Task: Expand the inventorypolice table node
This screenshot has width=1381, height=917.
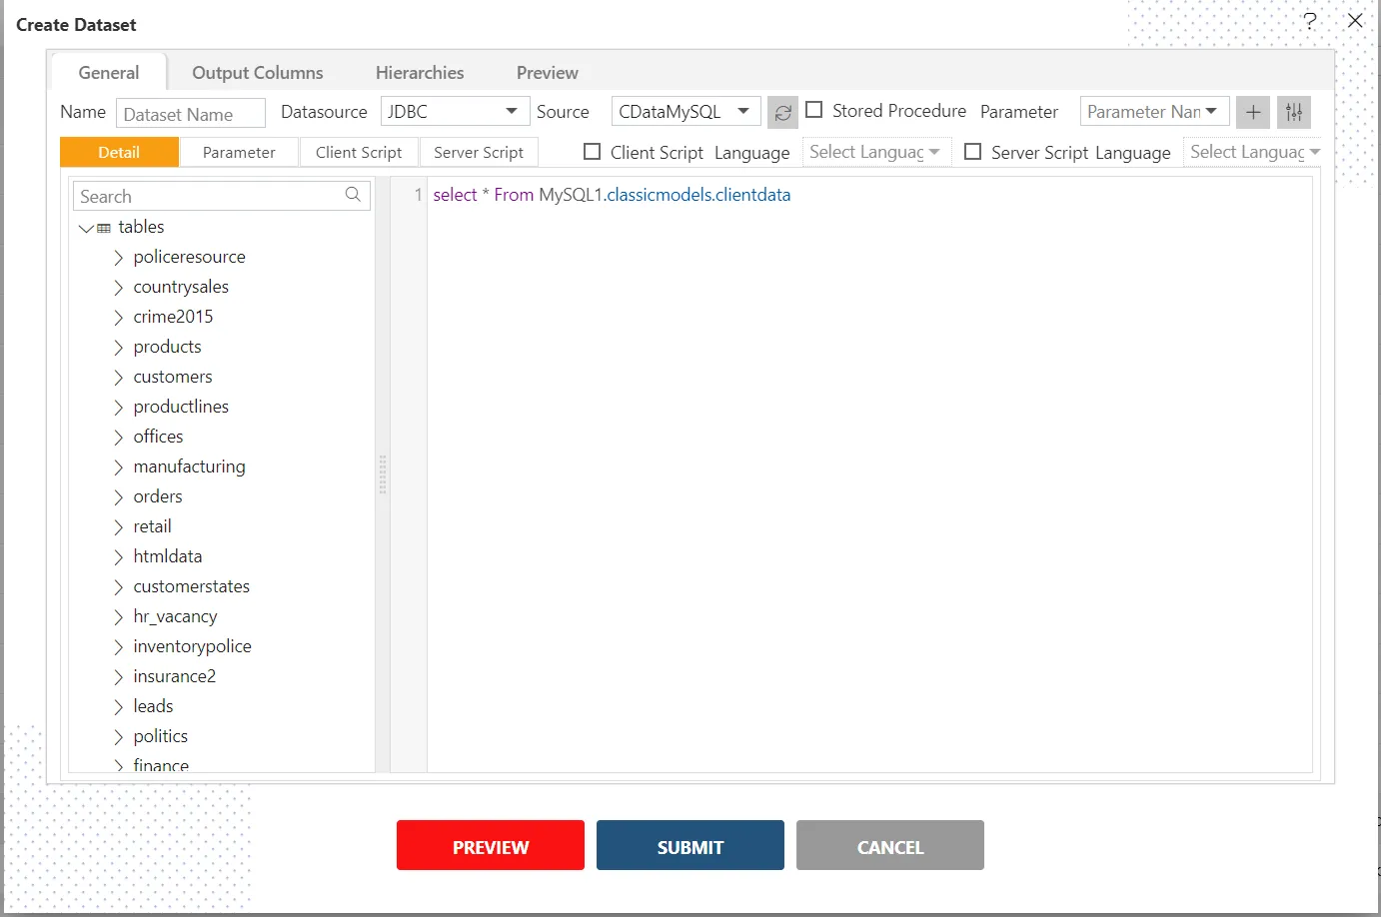Action: (x=119, y=647)
